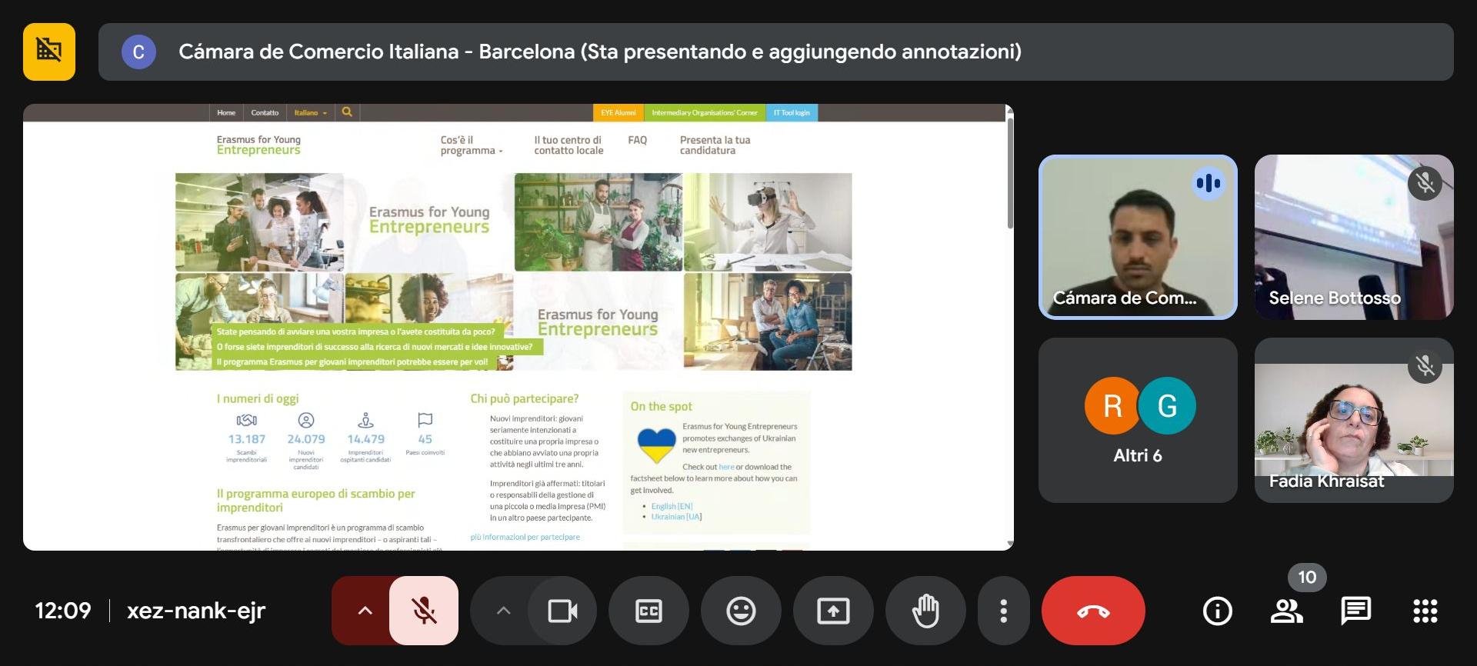The image size is (1477, 666).
Task: Click the yellow stop-annotation icon
Action: pyautogui.click(x=49, y=52)
